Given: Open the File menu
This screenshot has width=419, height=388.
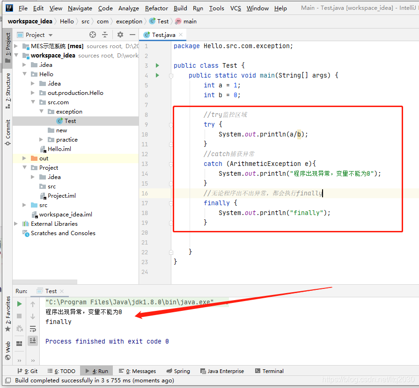Looking at the screenshot, I should click(23, 8).
